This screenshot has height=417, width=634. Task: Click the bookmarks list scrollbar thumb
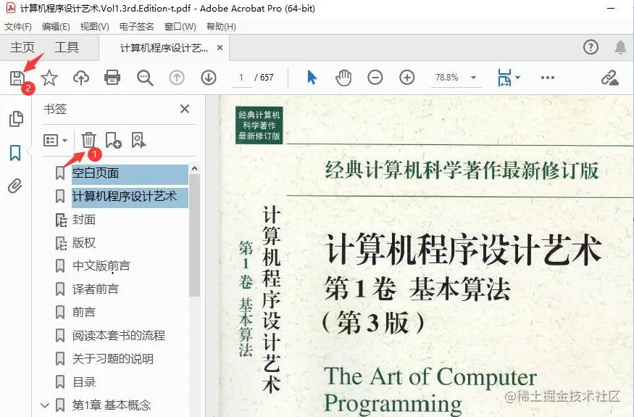click(x=194, y=236)
